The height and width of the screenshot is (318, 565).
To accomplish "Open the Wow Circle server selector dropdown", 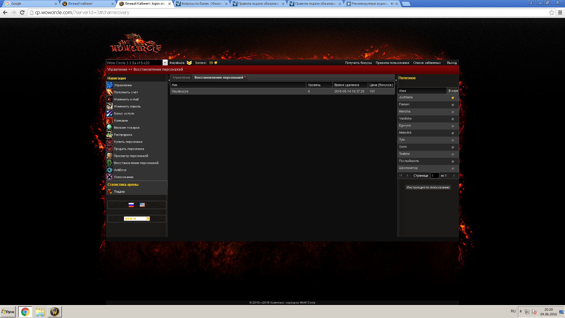I will (x=165, y=63).
